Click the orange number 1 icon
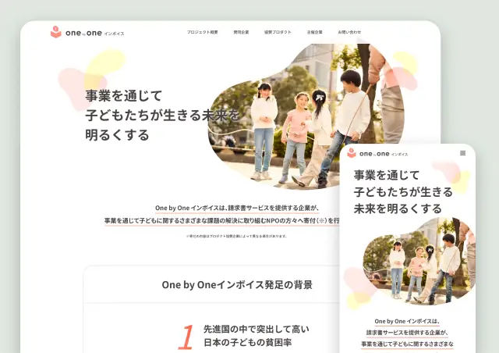The width and height of the screenshot is (499, 353). [186, 336]
